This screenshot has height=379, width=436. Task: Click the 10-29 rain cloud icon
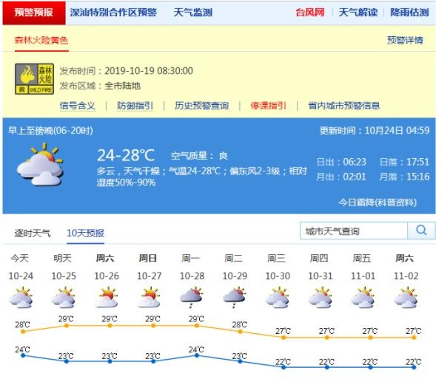235,298
